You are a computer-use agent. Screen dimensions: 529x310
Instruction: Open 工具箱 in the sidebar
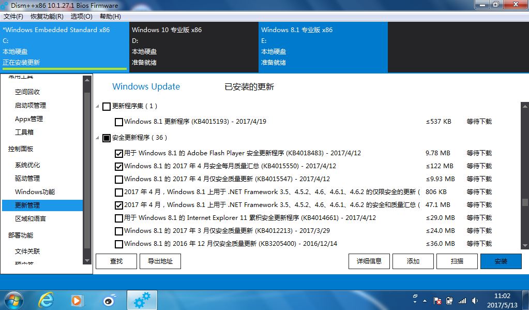24,132
